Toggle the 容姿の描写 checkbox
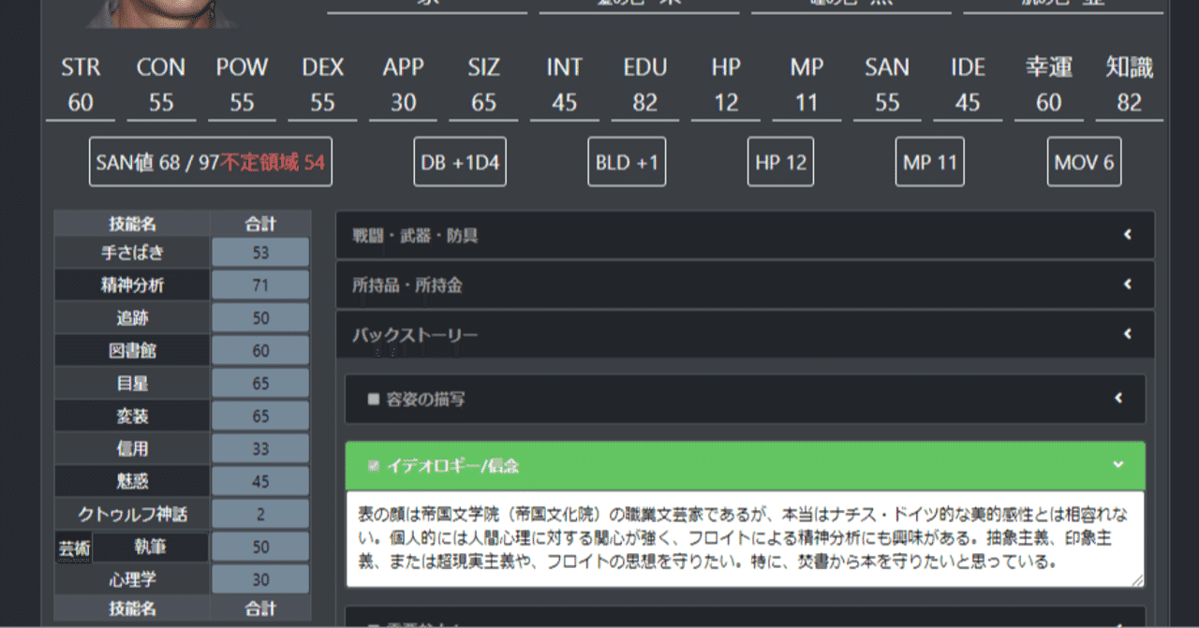 [373, 400]
